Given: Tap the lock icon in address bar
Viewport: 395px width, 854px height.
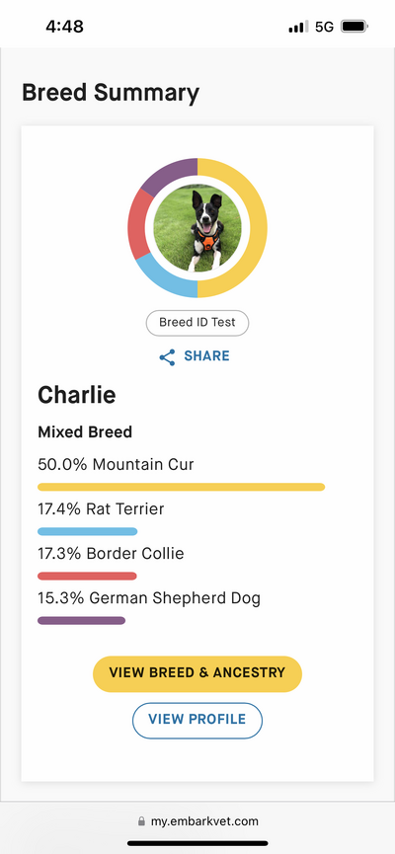Looking at the screenshot, I should tap(141, 820).
